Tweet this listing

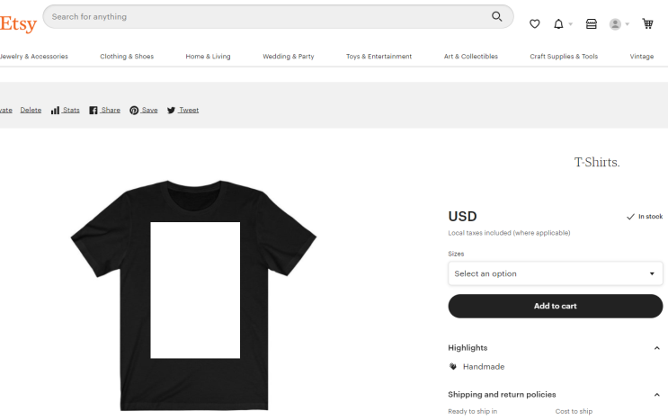tap(183, 110)
